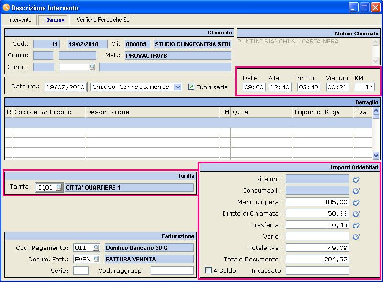Expand the Chiuso Correttamente dropdown
Viewport: 383px width, 282px height.
178,87
